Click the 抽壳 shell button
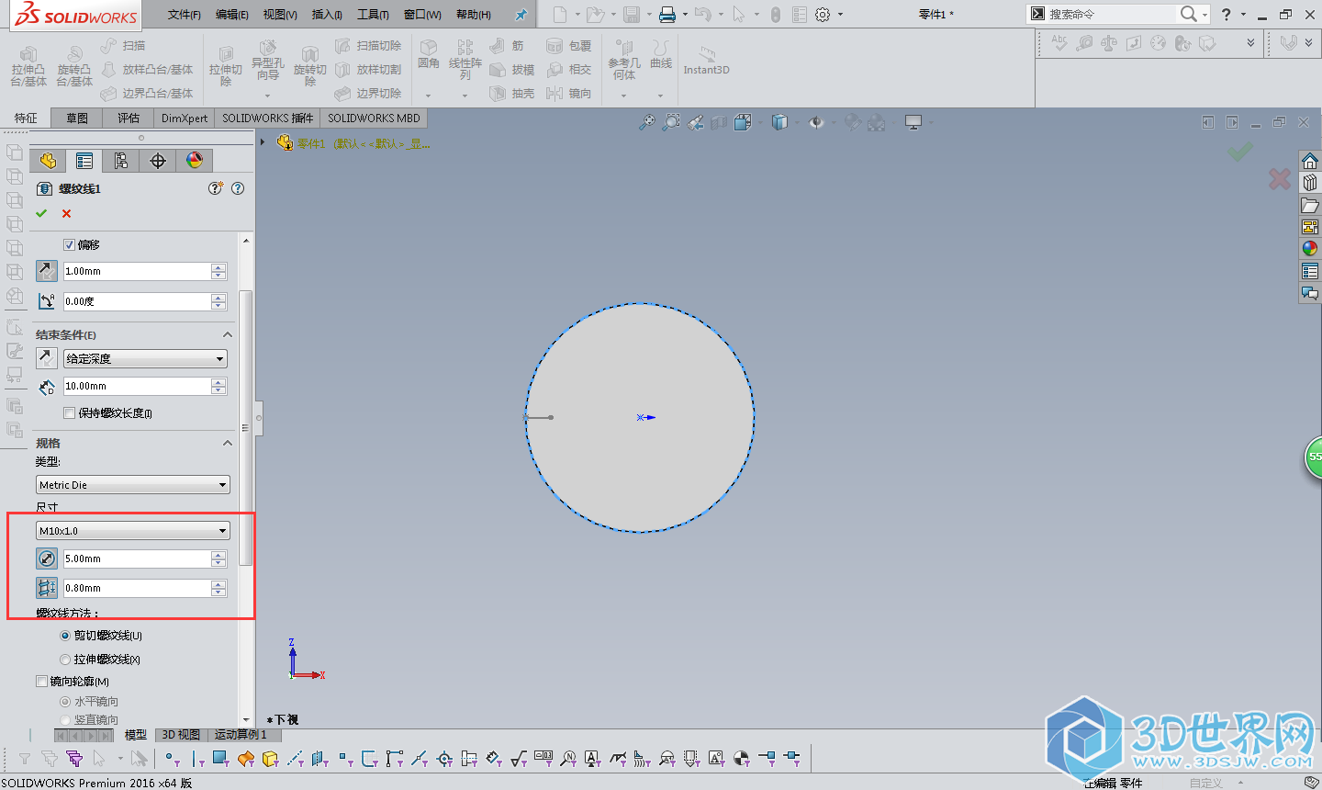 [x=511, y=93]
